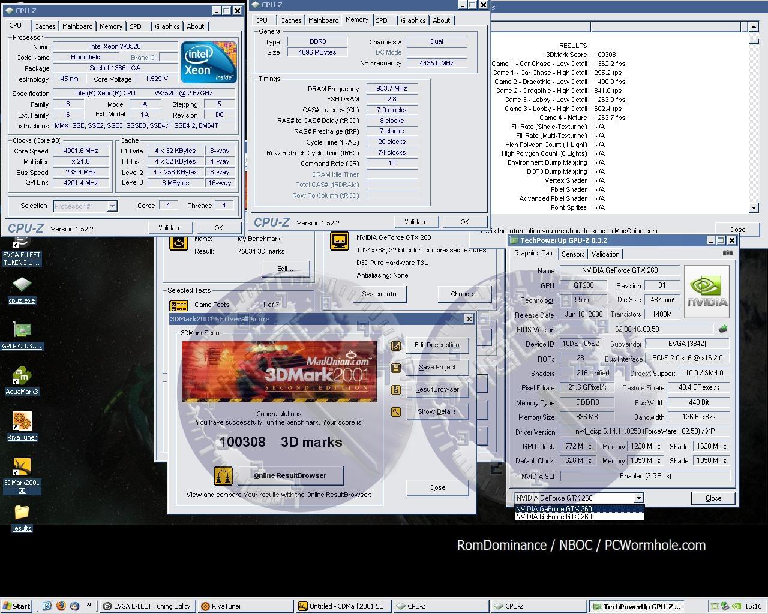
Task: Click OK in the CPU-Z Memory window
Action: (x=464, y=222)
